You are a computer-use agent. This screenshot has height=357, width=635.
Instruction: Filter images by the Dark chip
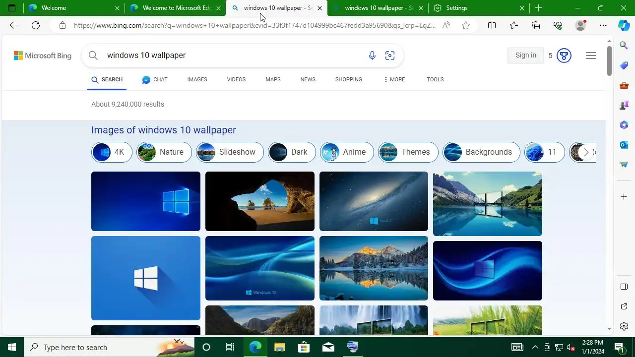coord(292,152)
